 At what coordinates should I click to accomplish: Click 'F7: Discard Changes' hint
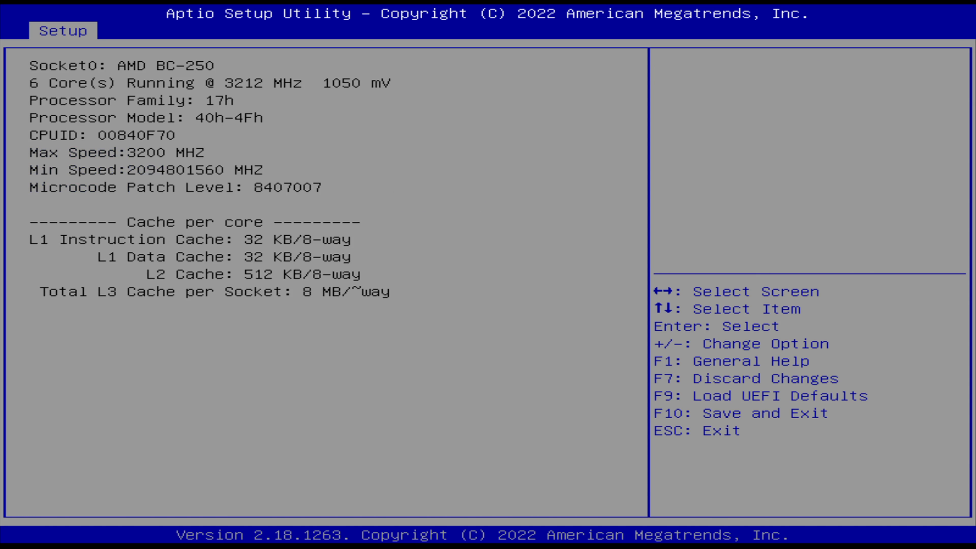(746, 379)
